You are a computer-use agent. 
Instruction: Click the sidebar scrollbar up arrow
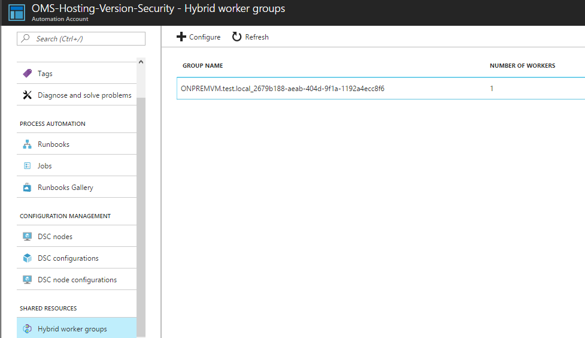(141, 62)
